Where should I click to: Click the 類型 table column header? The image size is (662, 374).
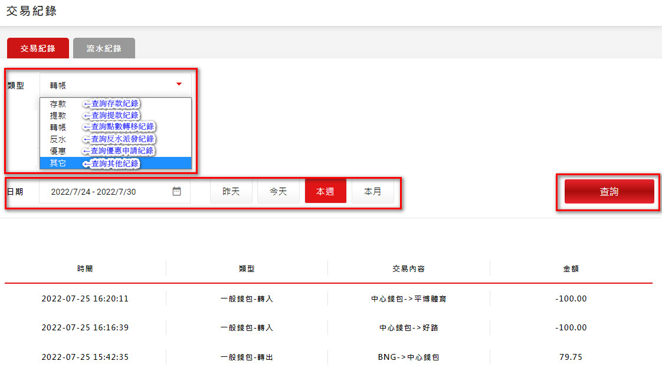pyautogui.click(x=247, y=268)
